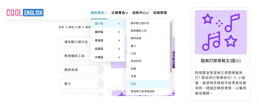Click the Cool English logo

tap(25, 13)
